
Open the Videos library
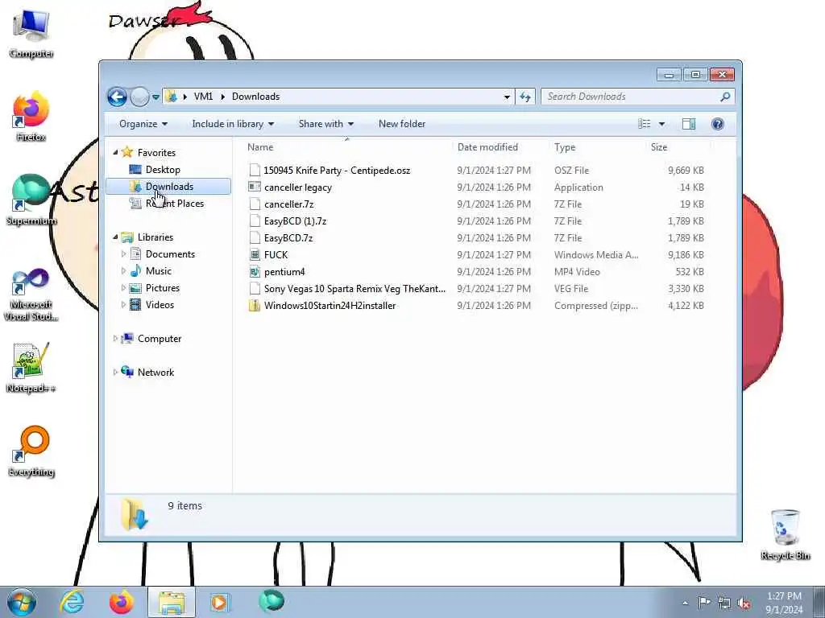pos(160,305)
